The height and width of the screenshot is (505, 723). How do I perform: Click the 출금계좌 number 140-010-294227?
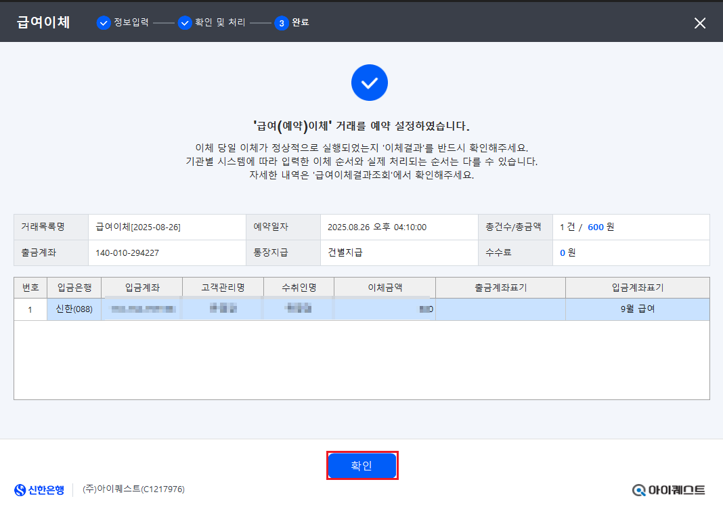(127, 253)
